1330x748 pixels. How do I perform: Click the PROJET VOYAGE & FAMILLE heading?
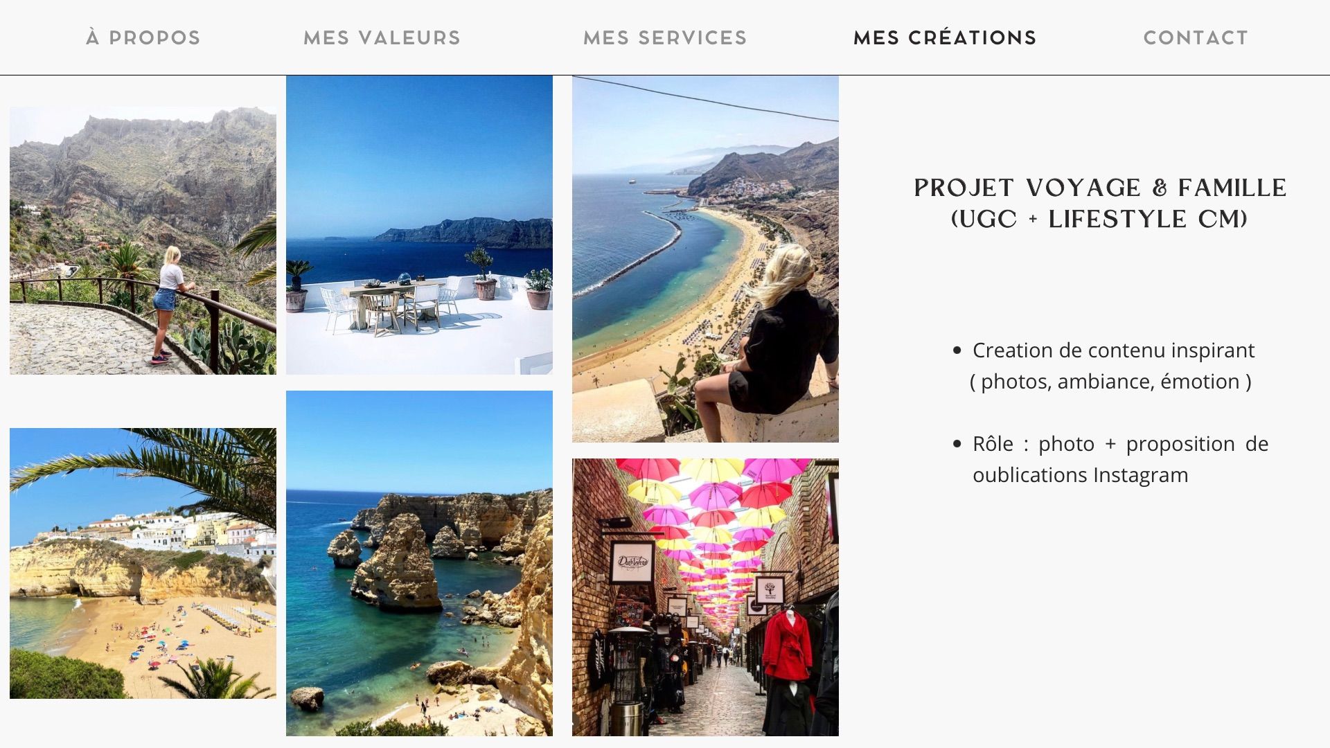point(1100,188)
